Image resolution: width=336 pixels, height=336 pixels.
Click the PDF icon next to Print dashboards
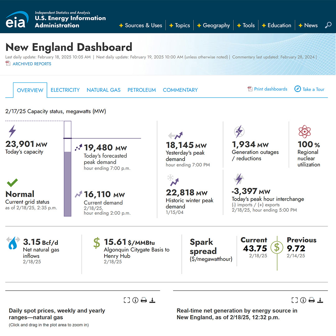[x=250, y=89]
